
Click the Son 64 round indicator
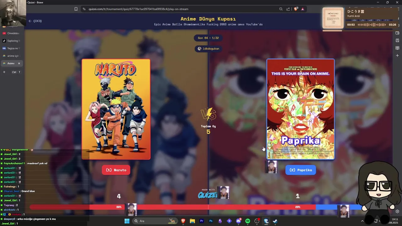pyautogui.click(x=208, y=38)
